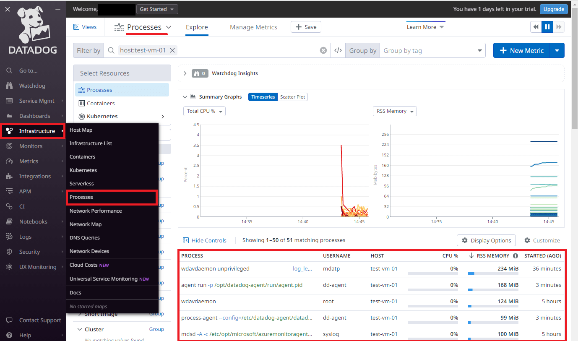Select Infrastructure in the sidebar

33,131
